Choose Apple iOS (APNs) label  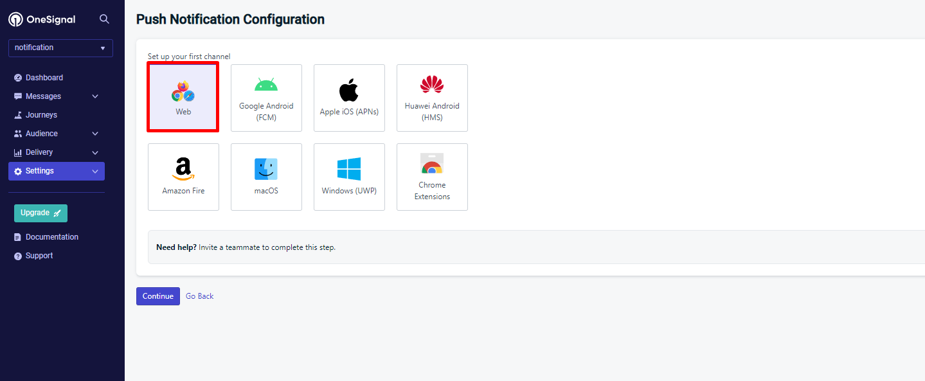[349, 112]
